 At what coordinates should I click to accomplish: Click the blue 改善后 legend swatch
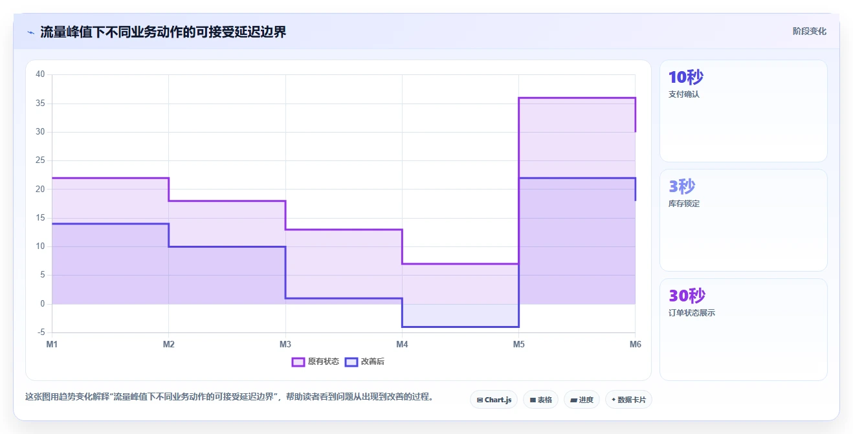[x=351, y=362]
